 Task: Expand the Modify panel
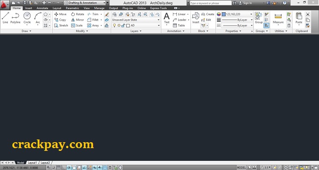click(82, 31)
